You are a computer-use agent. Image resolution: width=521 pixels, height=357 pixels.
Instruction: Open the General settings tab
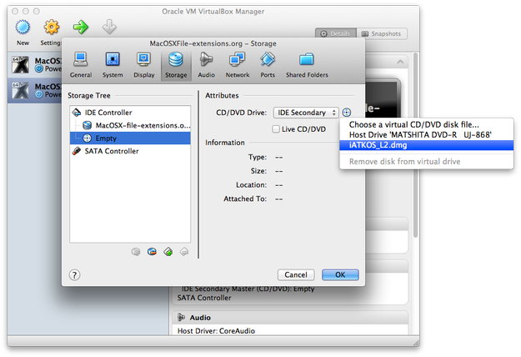(81, 66)
